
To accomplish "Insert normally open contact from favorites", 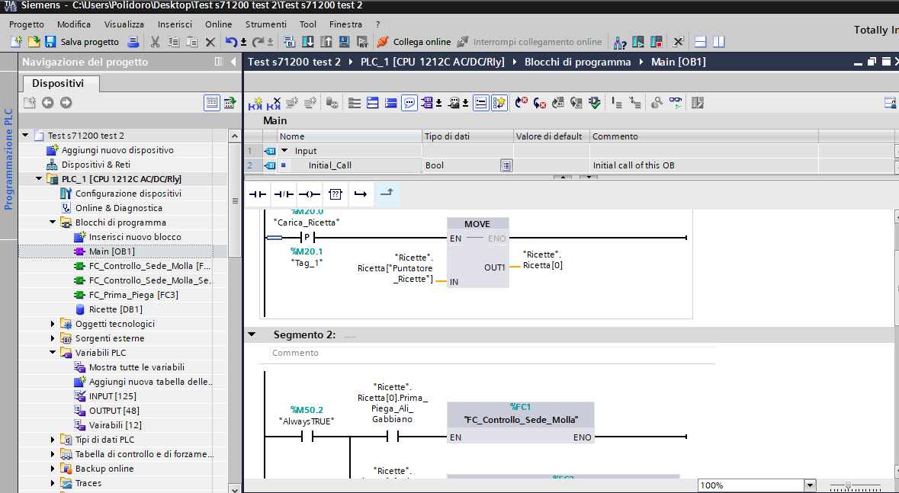I will pyautogui.click(x=258, y=194).
